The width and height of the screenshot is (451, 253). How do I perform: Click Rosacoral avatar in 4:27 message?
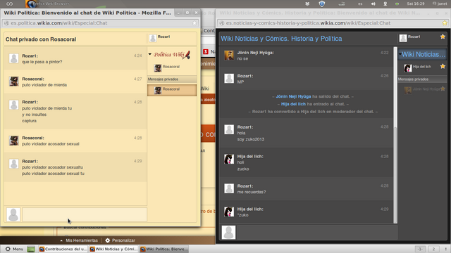click(14, 82)
